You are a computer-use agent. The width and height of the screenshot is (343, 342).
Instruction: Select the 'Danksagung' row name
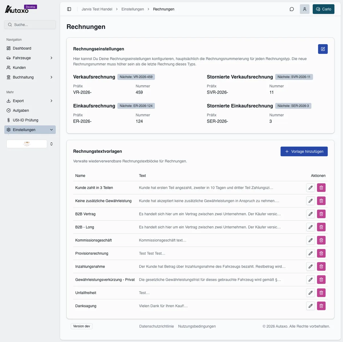tap(86, 306)
